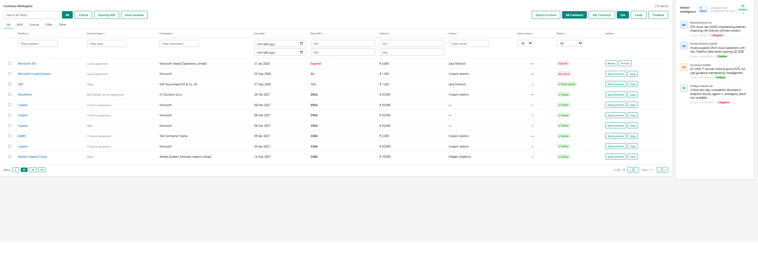
Task: Sort by the Product column header
Action: [x=24, y=33]
